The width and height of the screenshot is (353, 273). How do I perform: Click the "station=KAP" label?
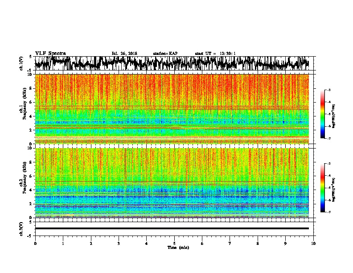coord(165,54)
